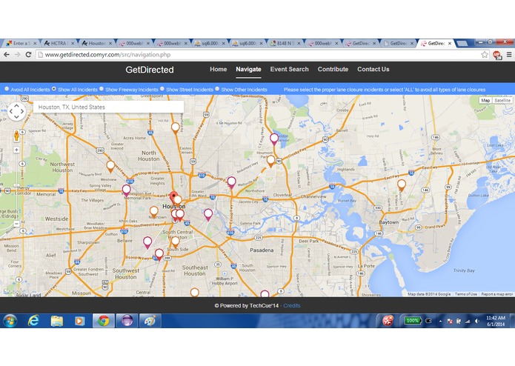The width and height of the screenshot is (515, 366).
Task: Click Report a map error
Action: 496,294
